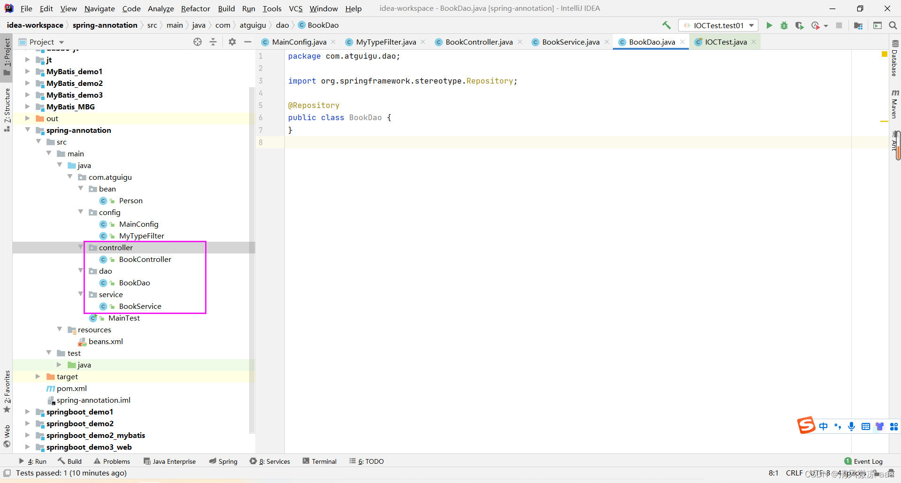Open the Structure tool window
Image resolution: width=901 pixels, height=483 pixels.
pyautogui.click(x=7, y=109)
